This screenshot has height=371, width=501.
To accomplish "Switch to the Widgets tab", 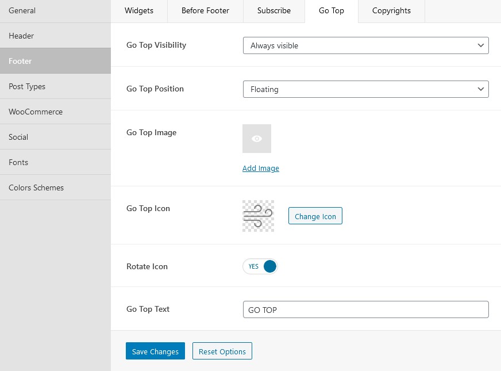I will (x=139, y=11).
